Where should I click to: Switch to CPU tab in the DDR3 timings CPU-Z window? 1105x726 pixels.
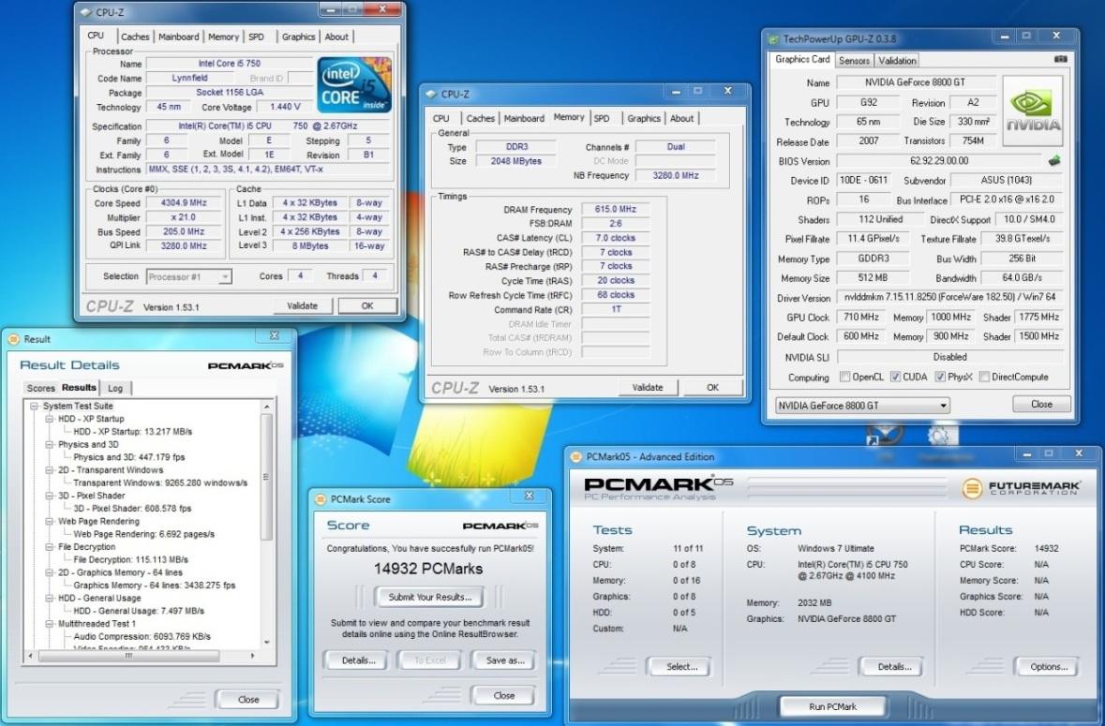point(441,118)
